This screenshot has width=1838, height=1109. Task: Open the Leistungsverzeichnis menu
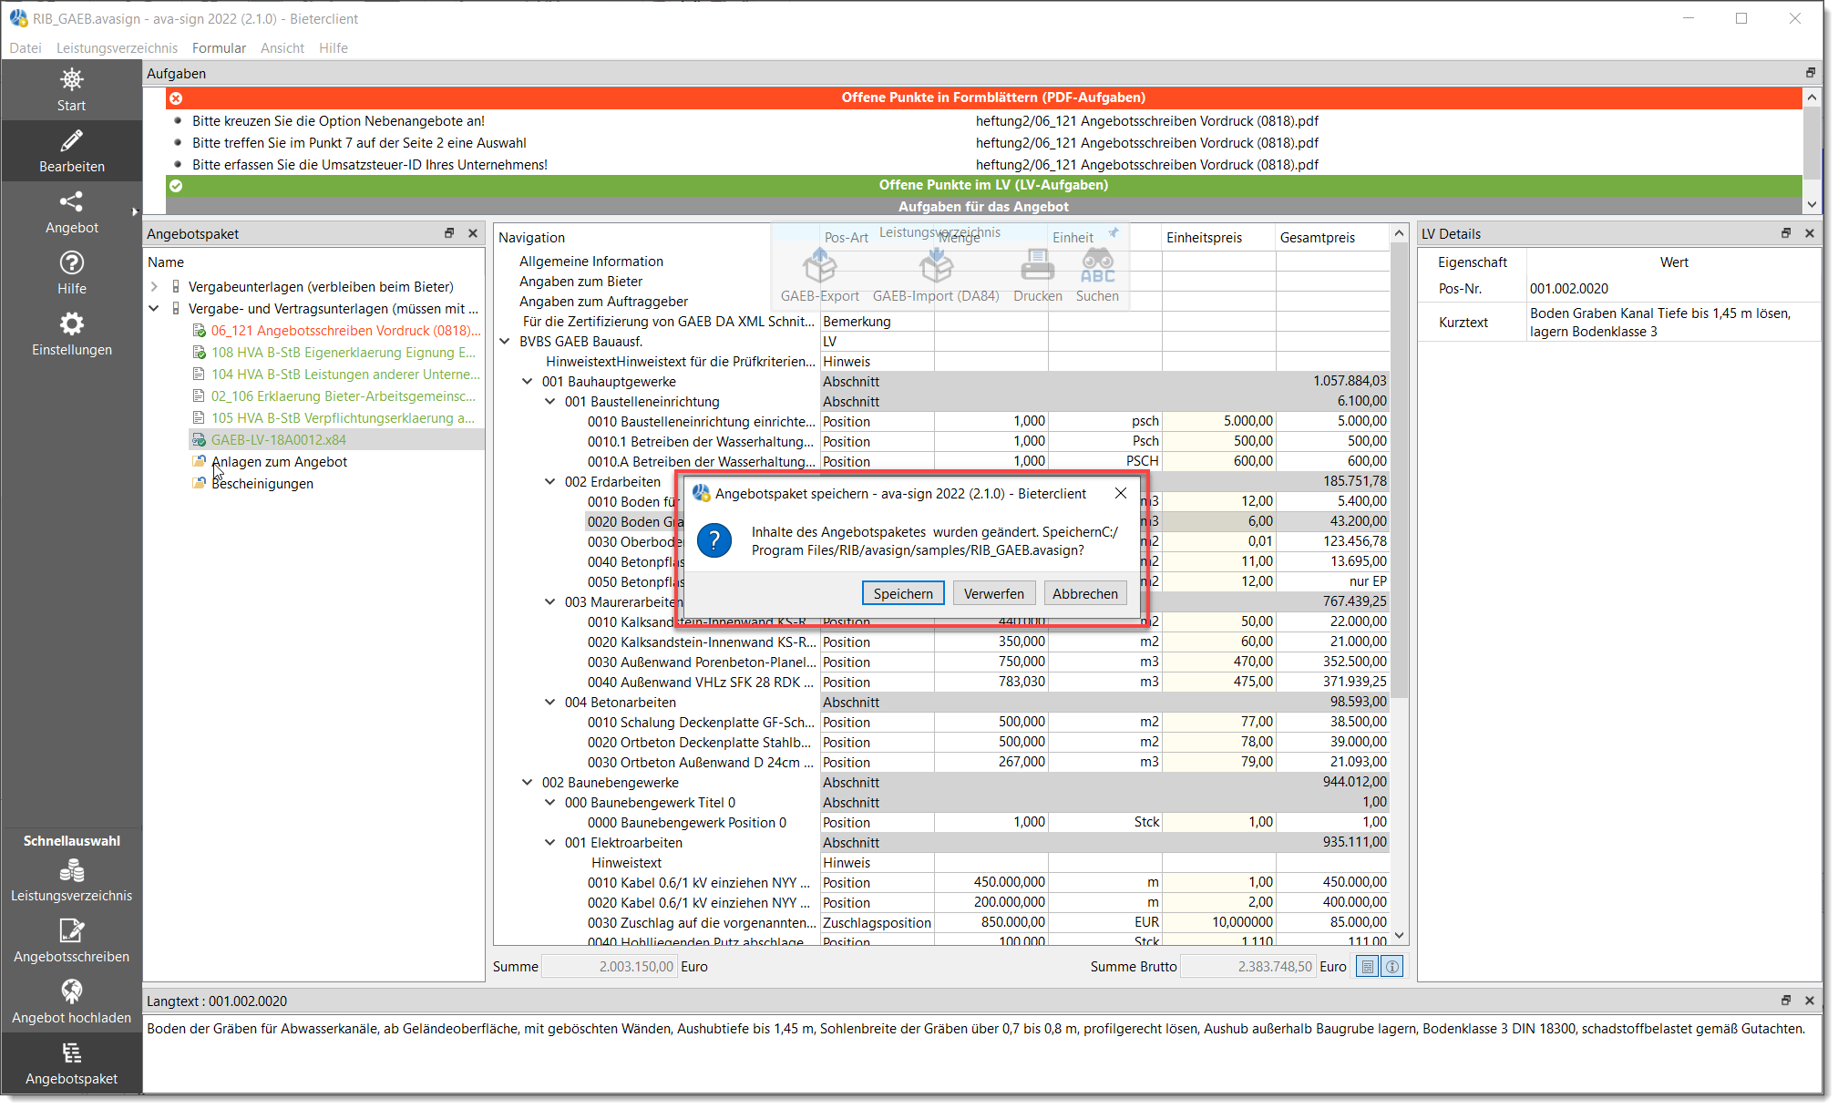pyautogui.click(x=117, y=48)
